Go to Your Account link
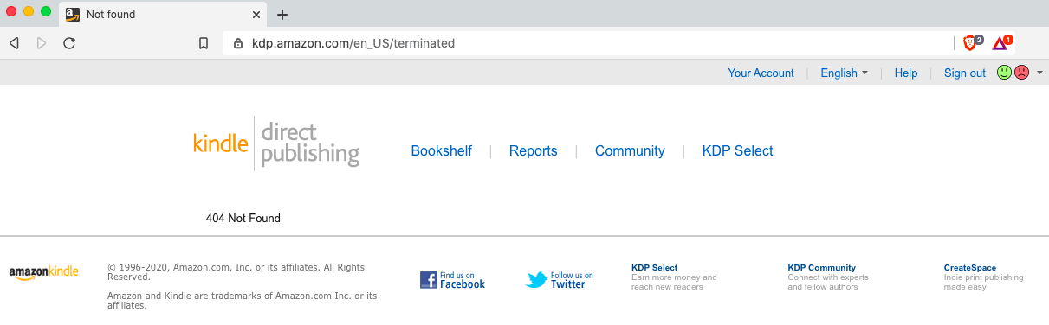The image size is (1049, 325). click(x=761, y=73)
